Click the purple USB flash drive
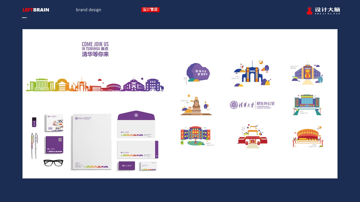This screenshot has width=360, height=202. [34, 122]
